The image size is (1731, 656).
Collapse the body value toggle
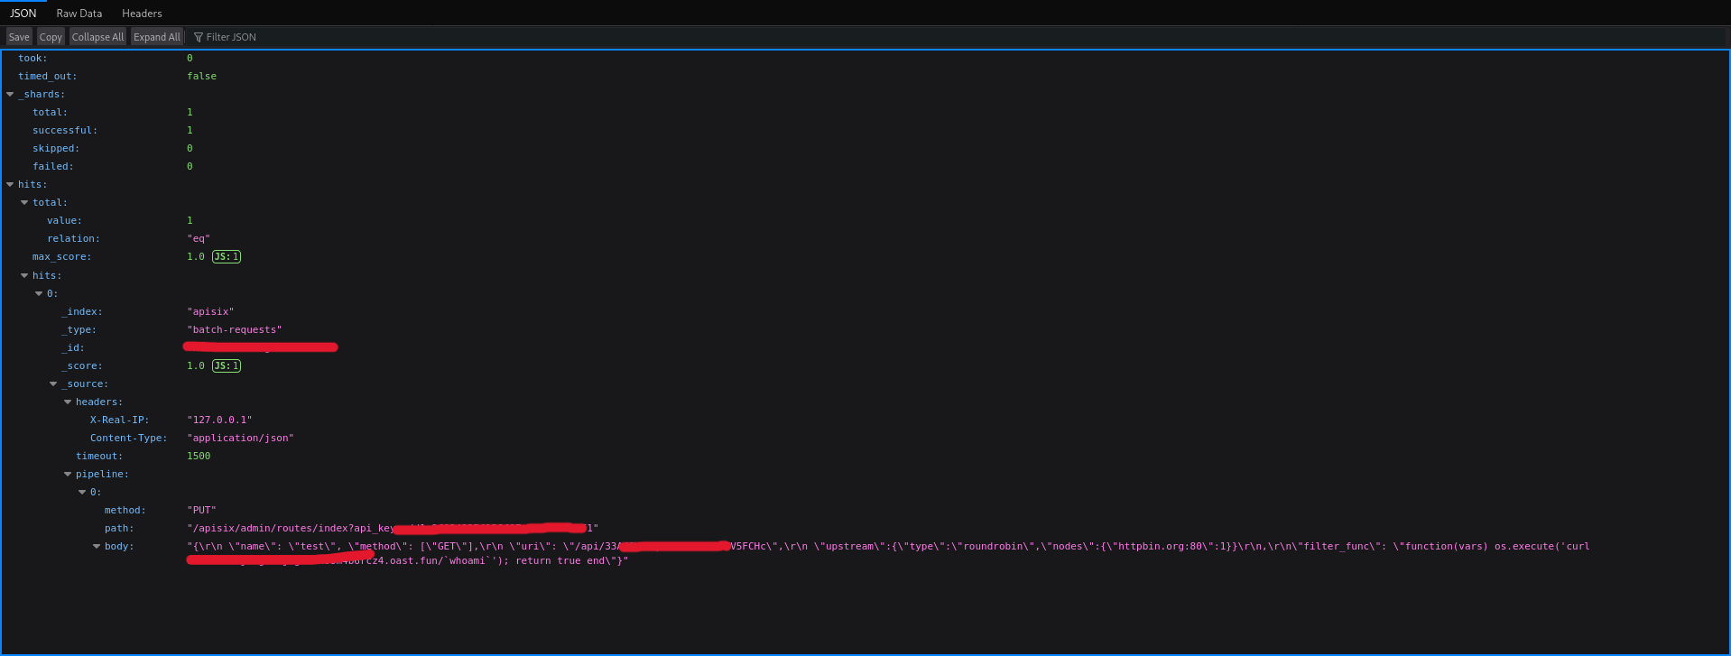point(97,546)
